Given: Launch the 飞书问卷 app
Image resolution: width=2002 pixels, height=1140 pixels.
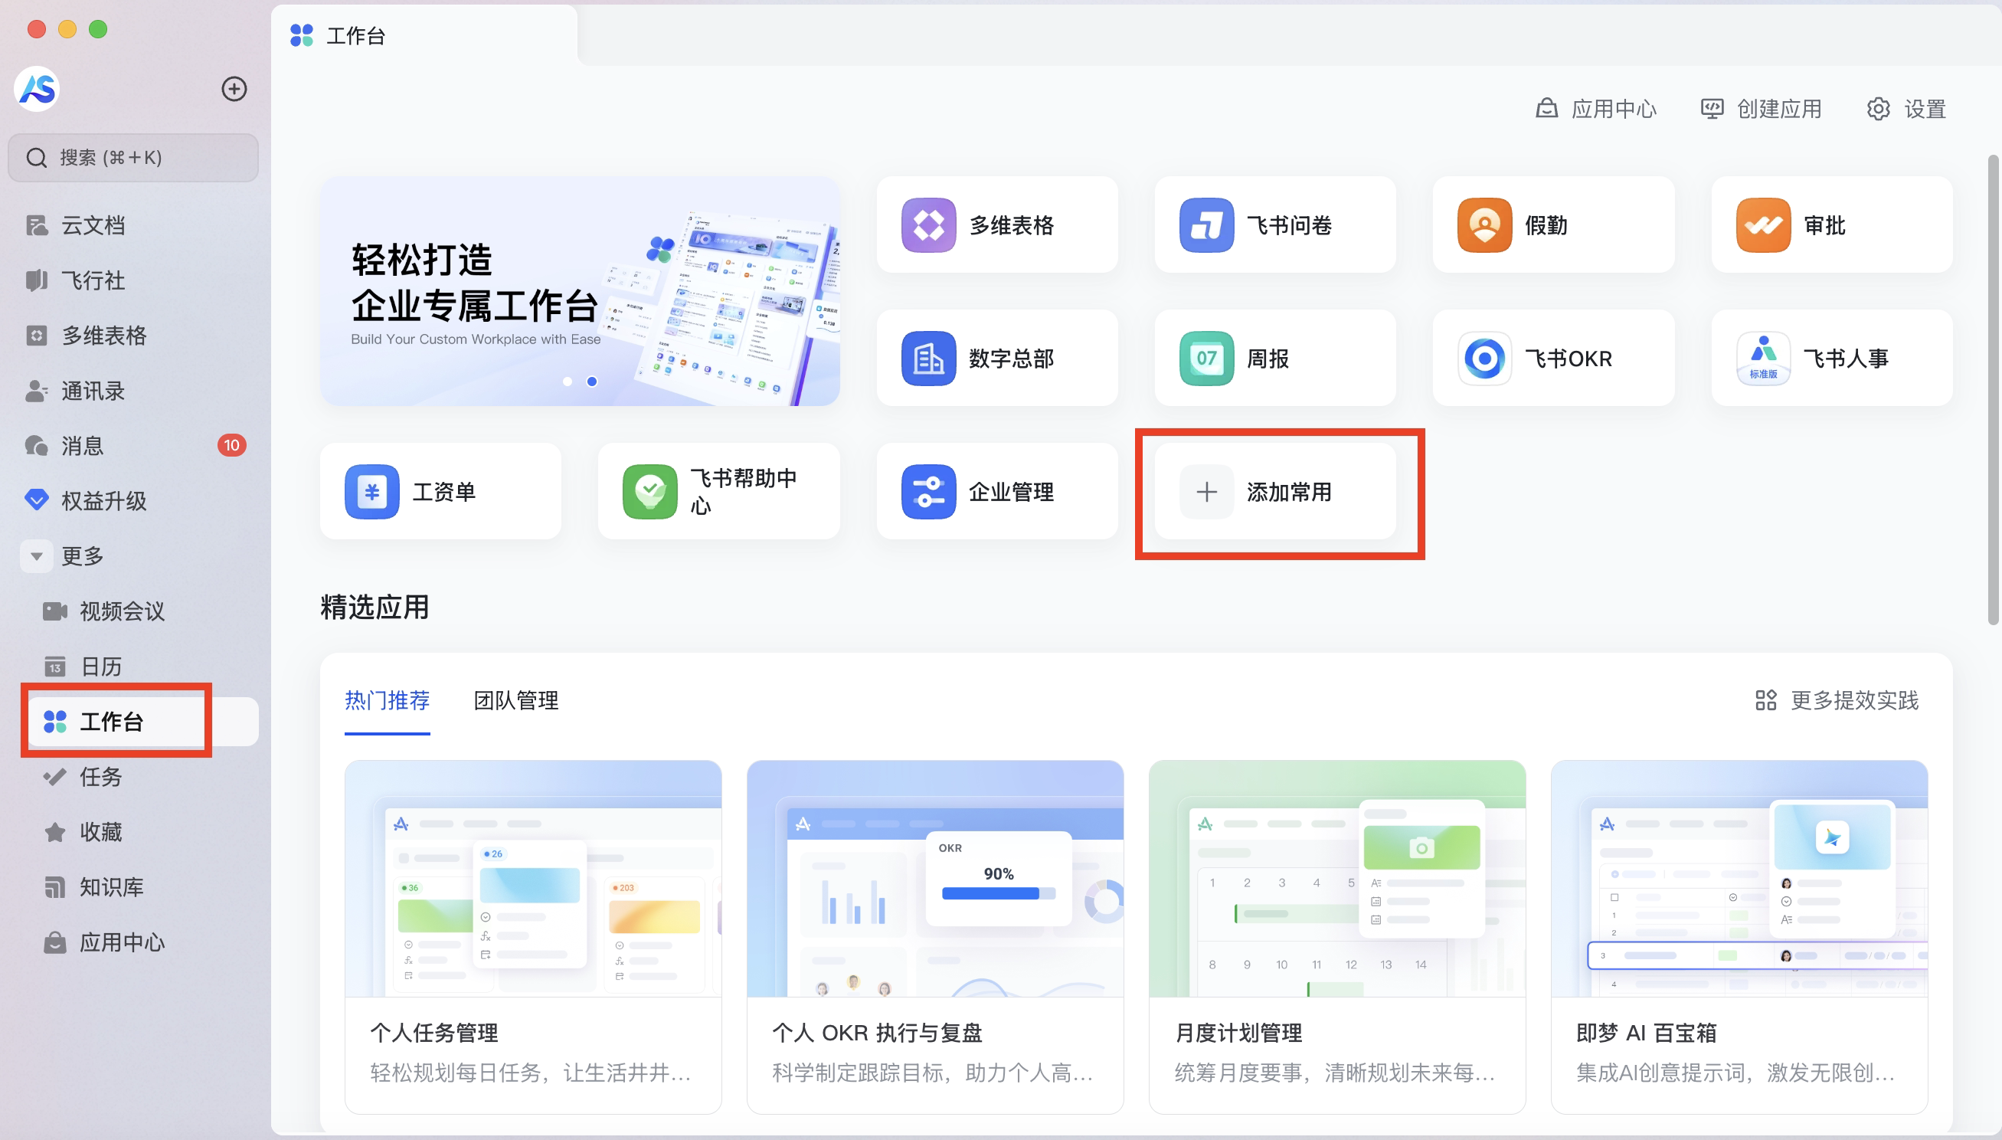Looking at the screenshot, I should click(1206, 225).
